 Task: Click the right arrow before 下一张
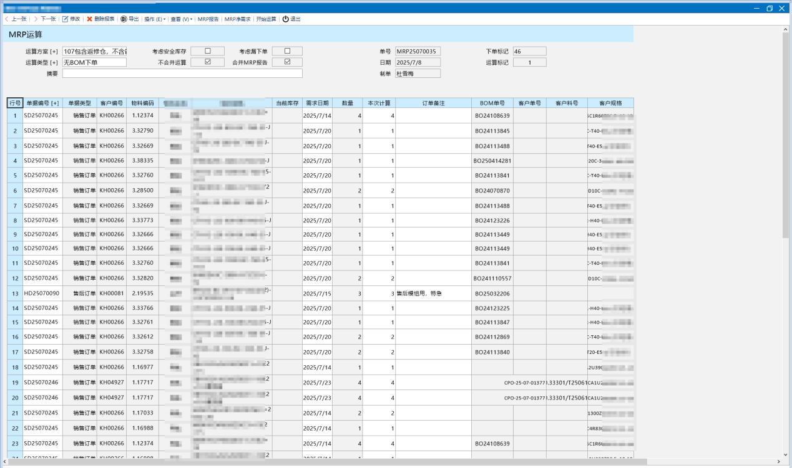tap(37, 18)
